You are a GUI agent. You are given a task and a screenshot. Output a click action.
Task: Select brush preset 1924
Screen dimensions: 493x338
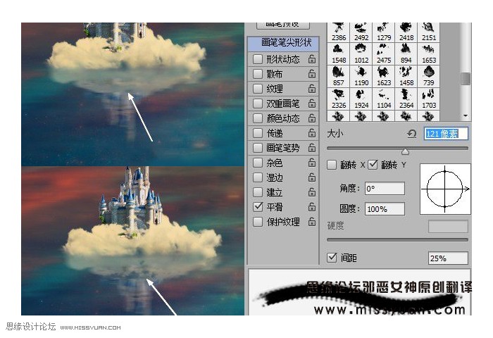click(x=361, y=99)
